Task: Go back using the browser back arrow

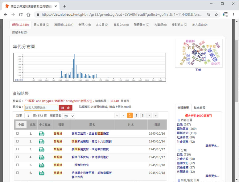Action: pos(6,14)
